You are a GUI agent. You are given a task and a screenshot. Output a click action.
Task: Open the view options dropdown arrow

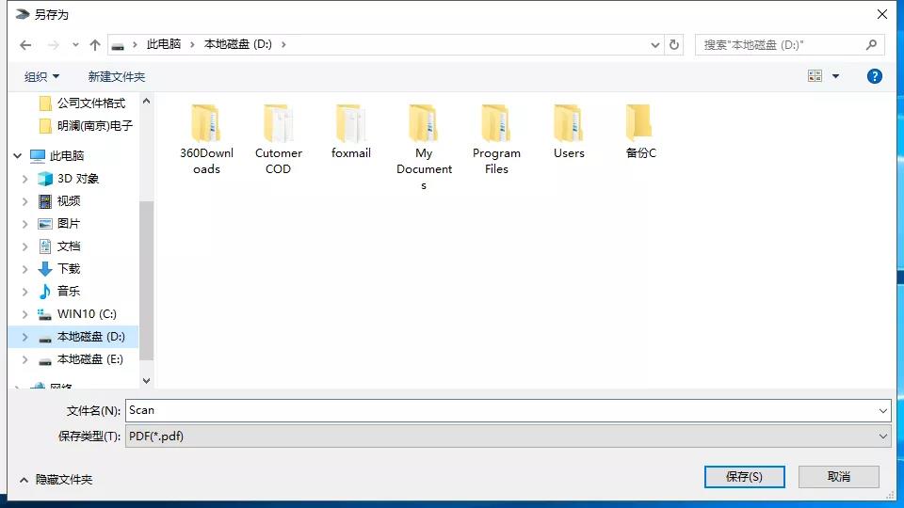tap(835, 76)
